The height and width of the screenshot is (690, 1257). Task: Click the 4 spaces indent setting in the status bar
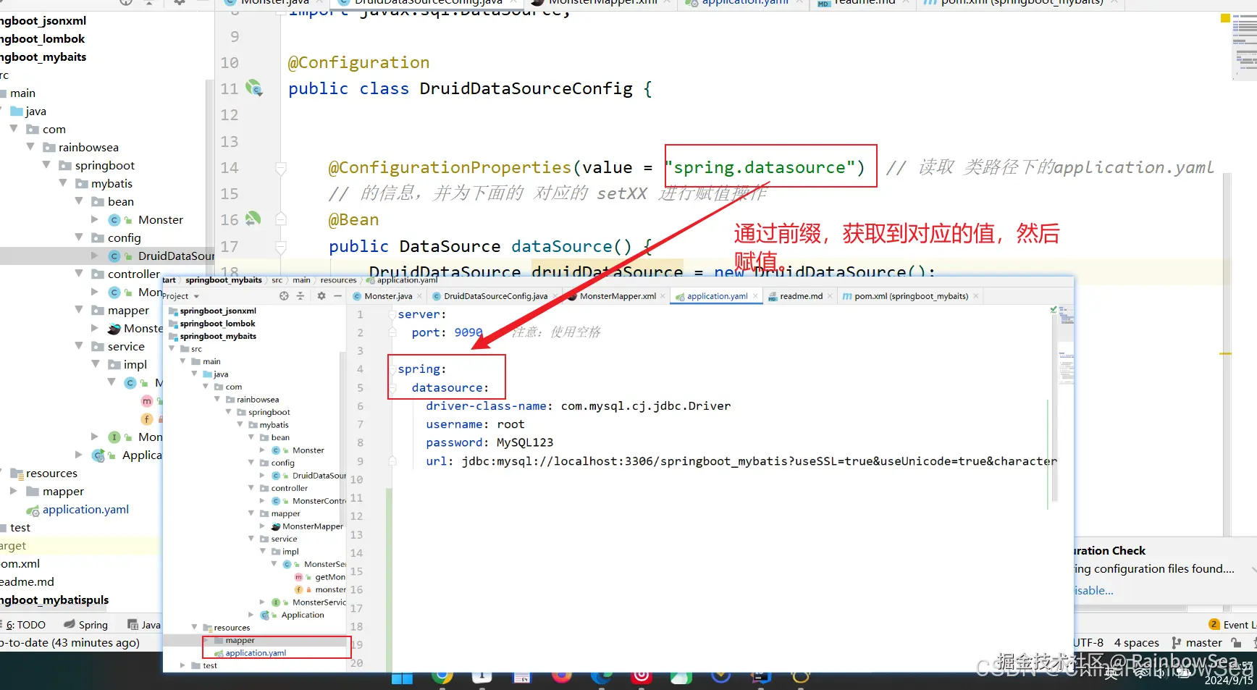1136,643
